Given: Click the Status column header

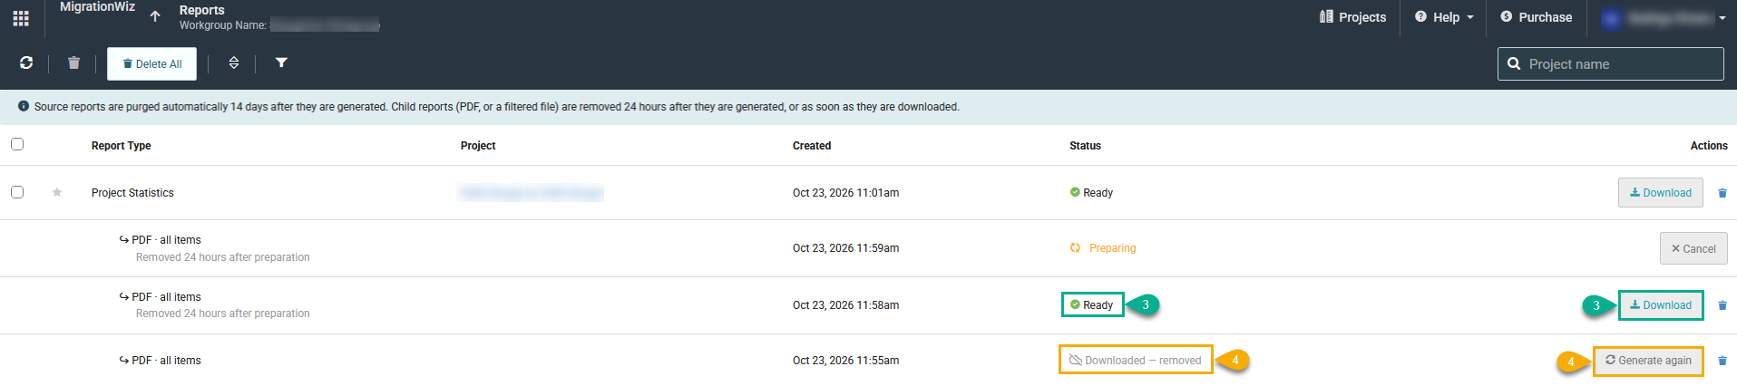Looking at the screenshot, I should click(1085, 146).
